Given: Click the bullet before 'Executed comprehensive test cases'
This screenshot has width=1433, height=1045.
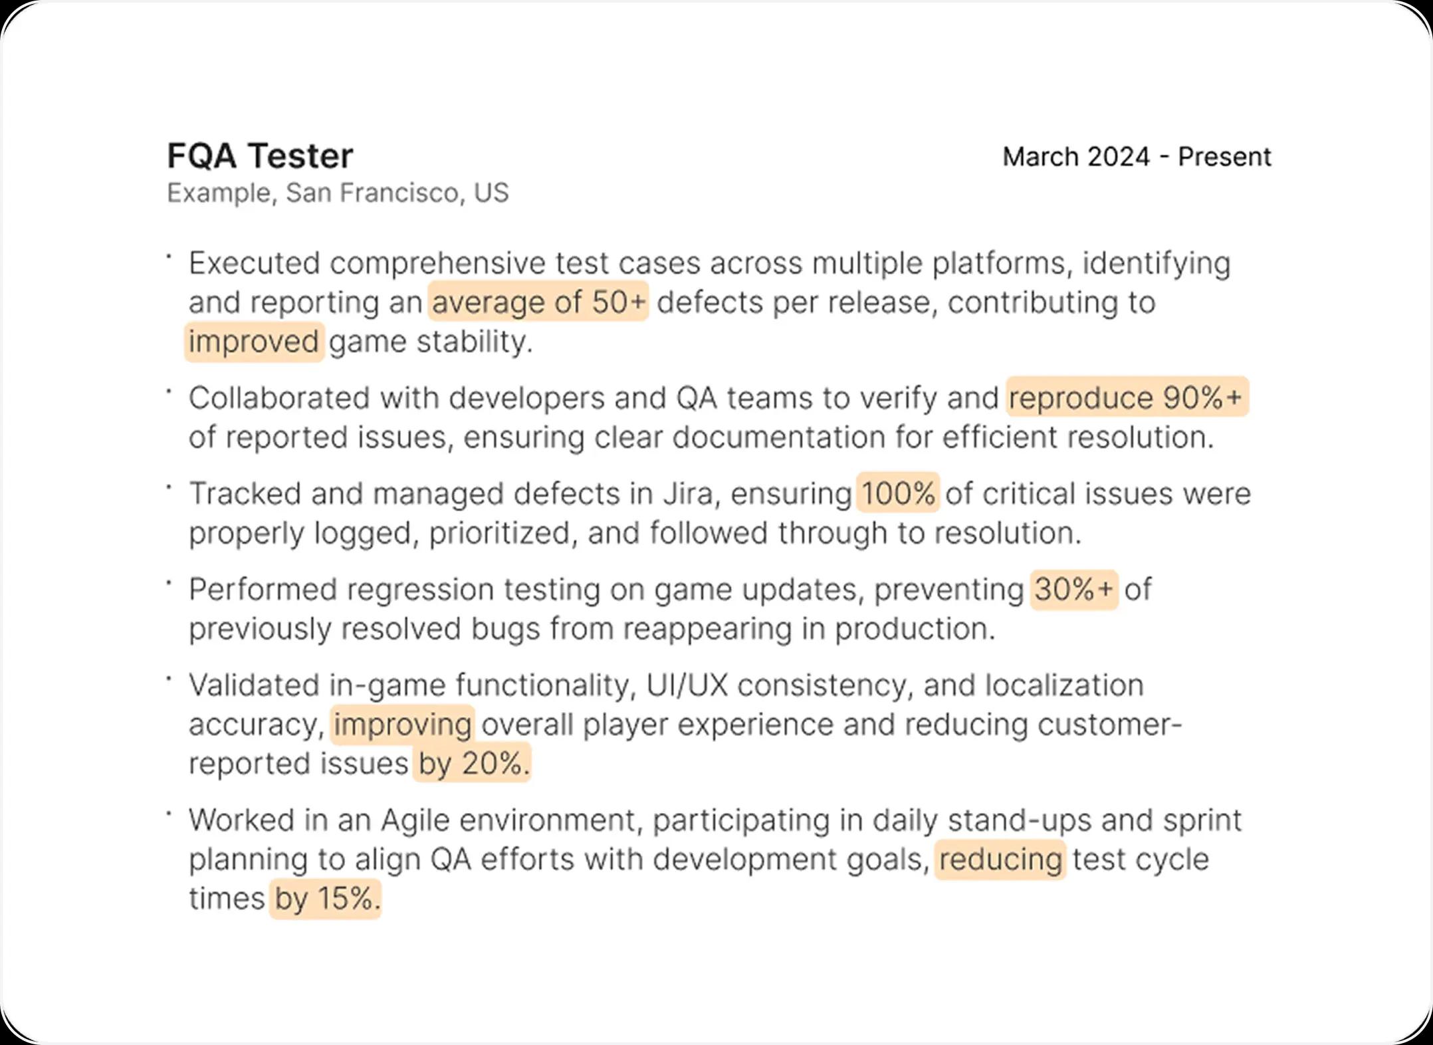Looking at the screenshot, I should [x=169, y=255].
